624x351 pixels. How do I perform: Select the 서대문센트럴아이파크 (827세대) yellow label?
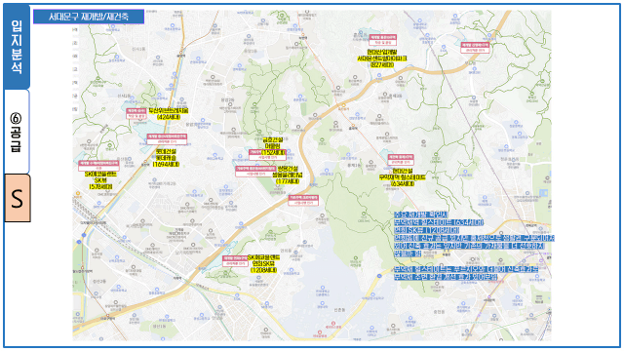coord(382,58)
